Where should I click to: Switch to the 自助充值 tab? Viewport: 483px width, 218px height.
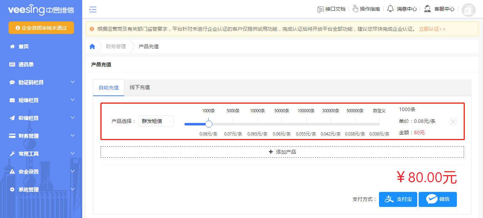pyautogui.click(x=108, y=87)
